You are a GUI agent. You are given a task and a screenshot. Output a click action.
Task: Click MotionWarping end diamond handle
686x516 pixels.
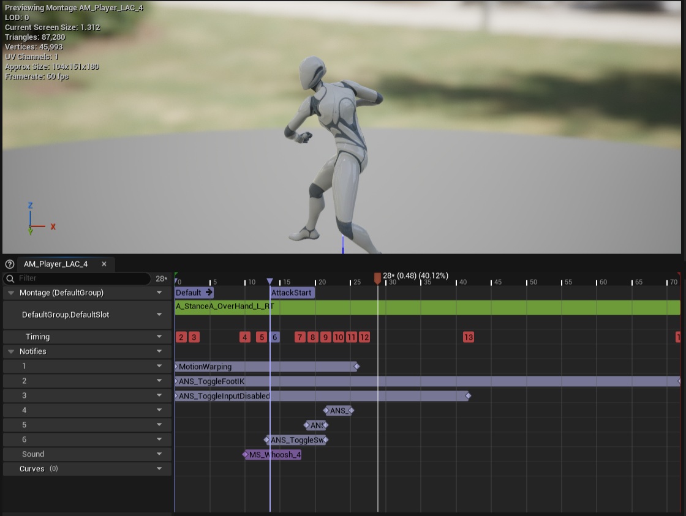click(x=356, y=367)
